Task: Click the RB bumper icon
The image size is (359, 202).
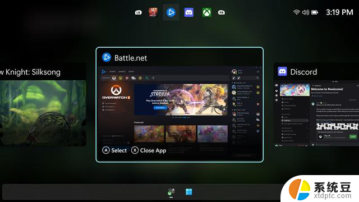Action: pos(222,12)
